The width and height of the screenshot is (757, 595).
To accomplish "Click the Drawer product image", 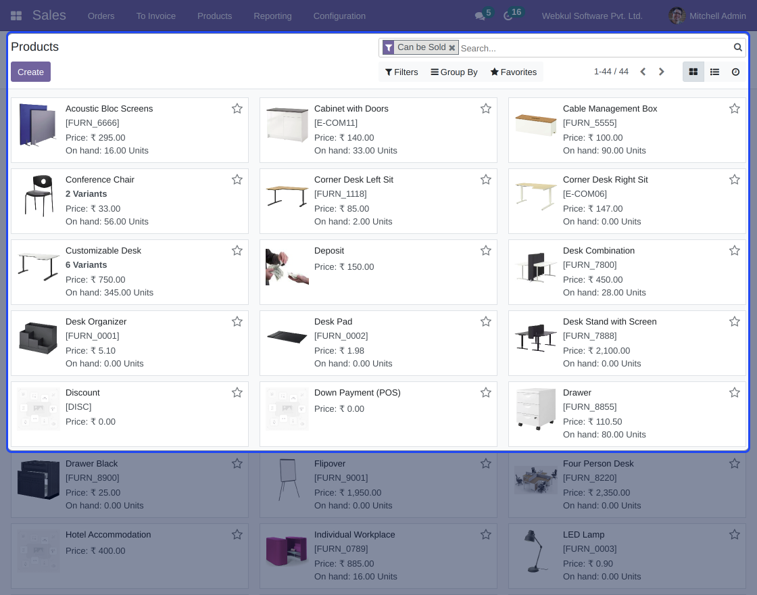I will click(536, 408).
